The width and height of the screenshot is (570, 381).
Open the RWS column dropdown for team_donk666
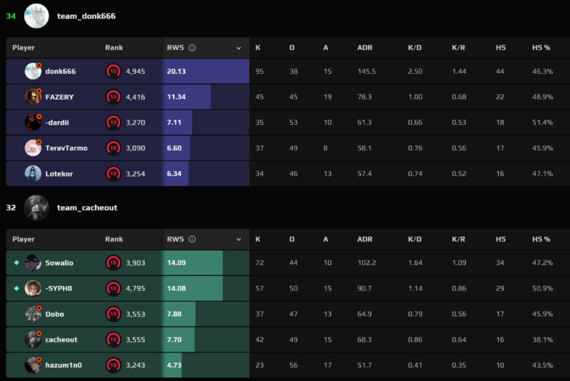(238, 47)
